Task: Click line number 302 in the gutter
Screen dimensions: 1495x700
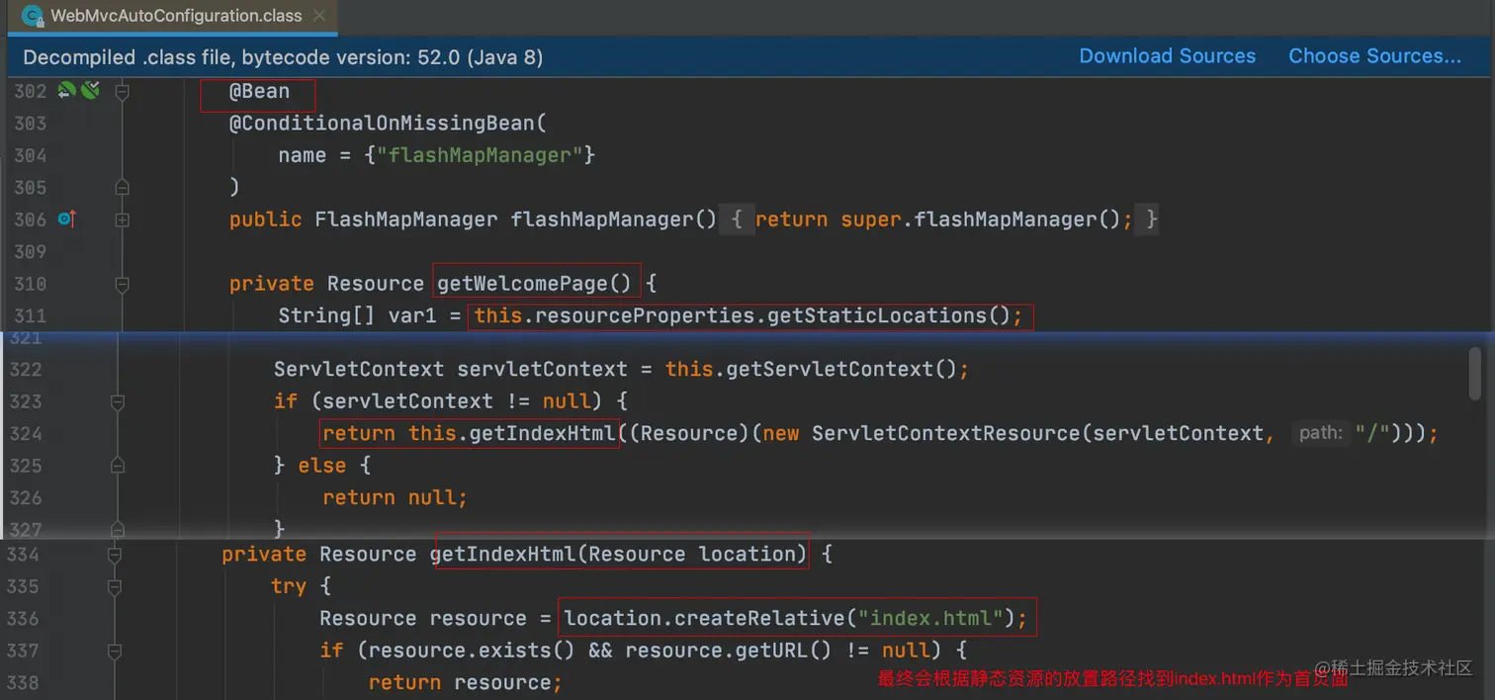Action: (x=31, y=91)
